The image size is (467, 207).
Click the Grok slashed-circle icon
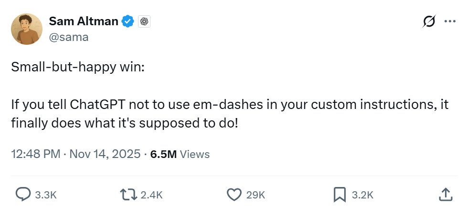click(428, 21)
